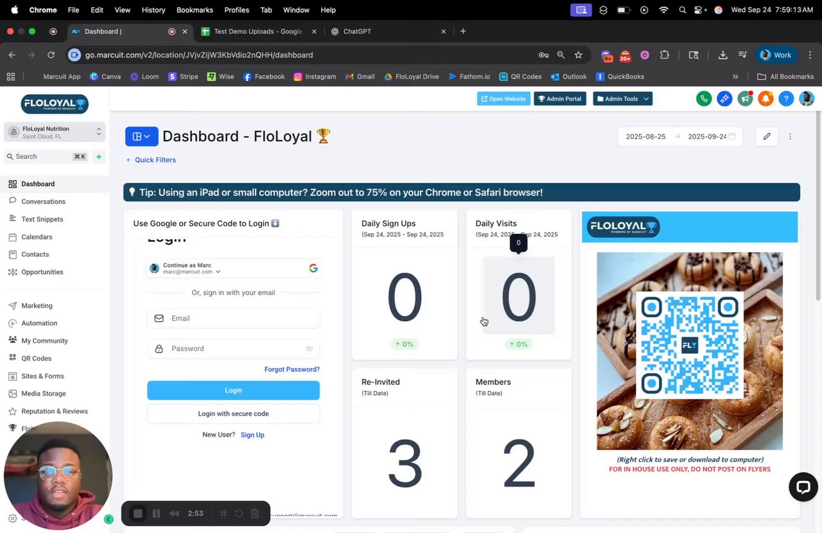Restart the recording with the circular arrow
This screenshot has width=822, height=533.
click(239, 513)
